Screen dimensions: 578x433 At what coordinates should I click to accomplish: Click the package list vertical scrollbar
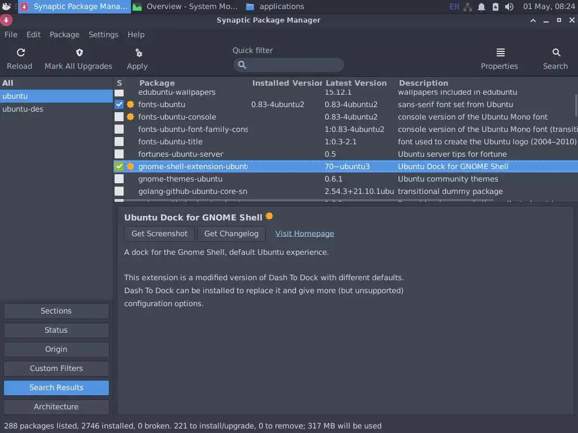coord(576,105)
